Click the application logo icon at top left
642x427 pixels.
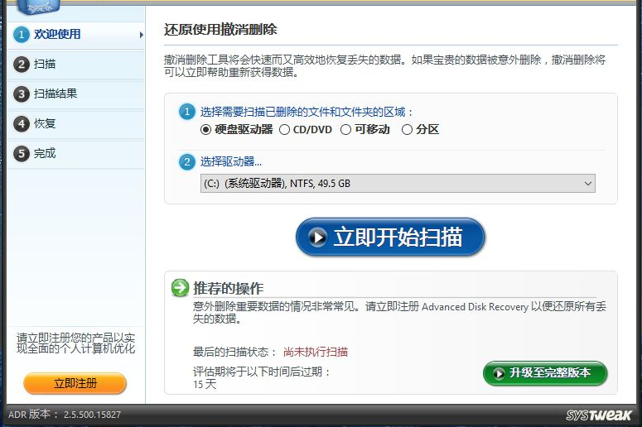pyautogui.click(x=39, y=7)
